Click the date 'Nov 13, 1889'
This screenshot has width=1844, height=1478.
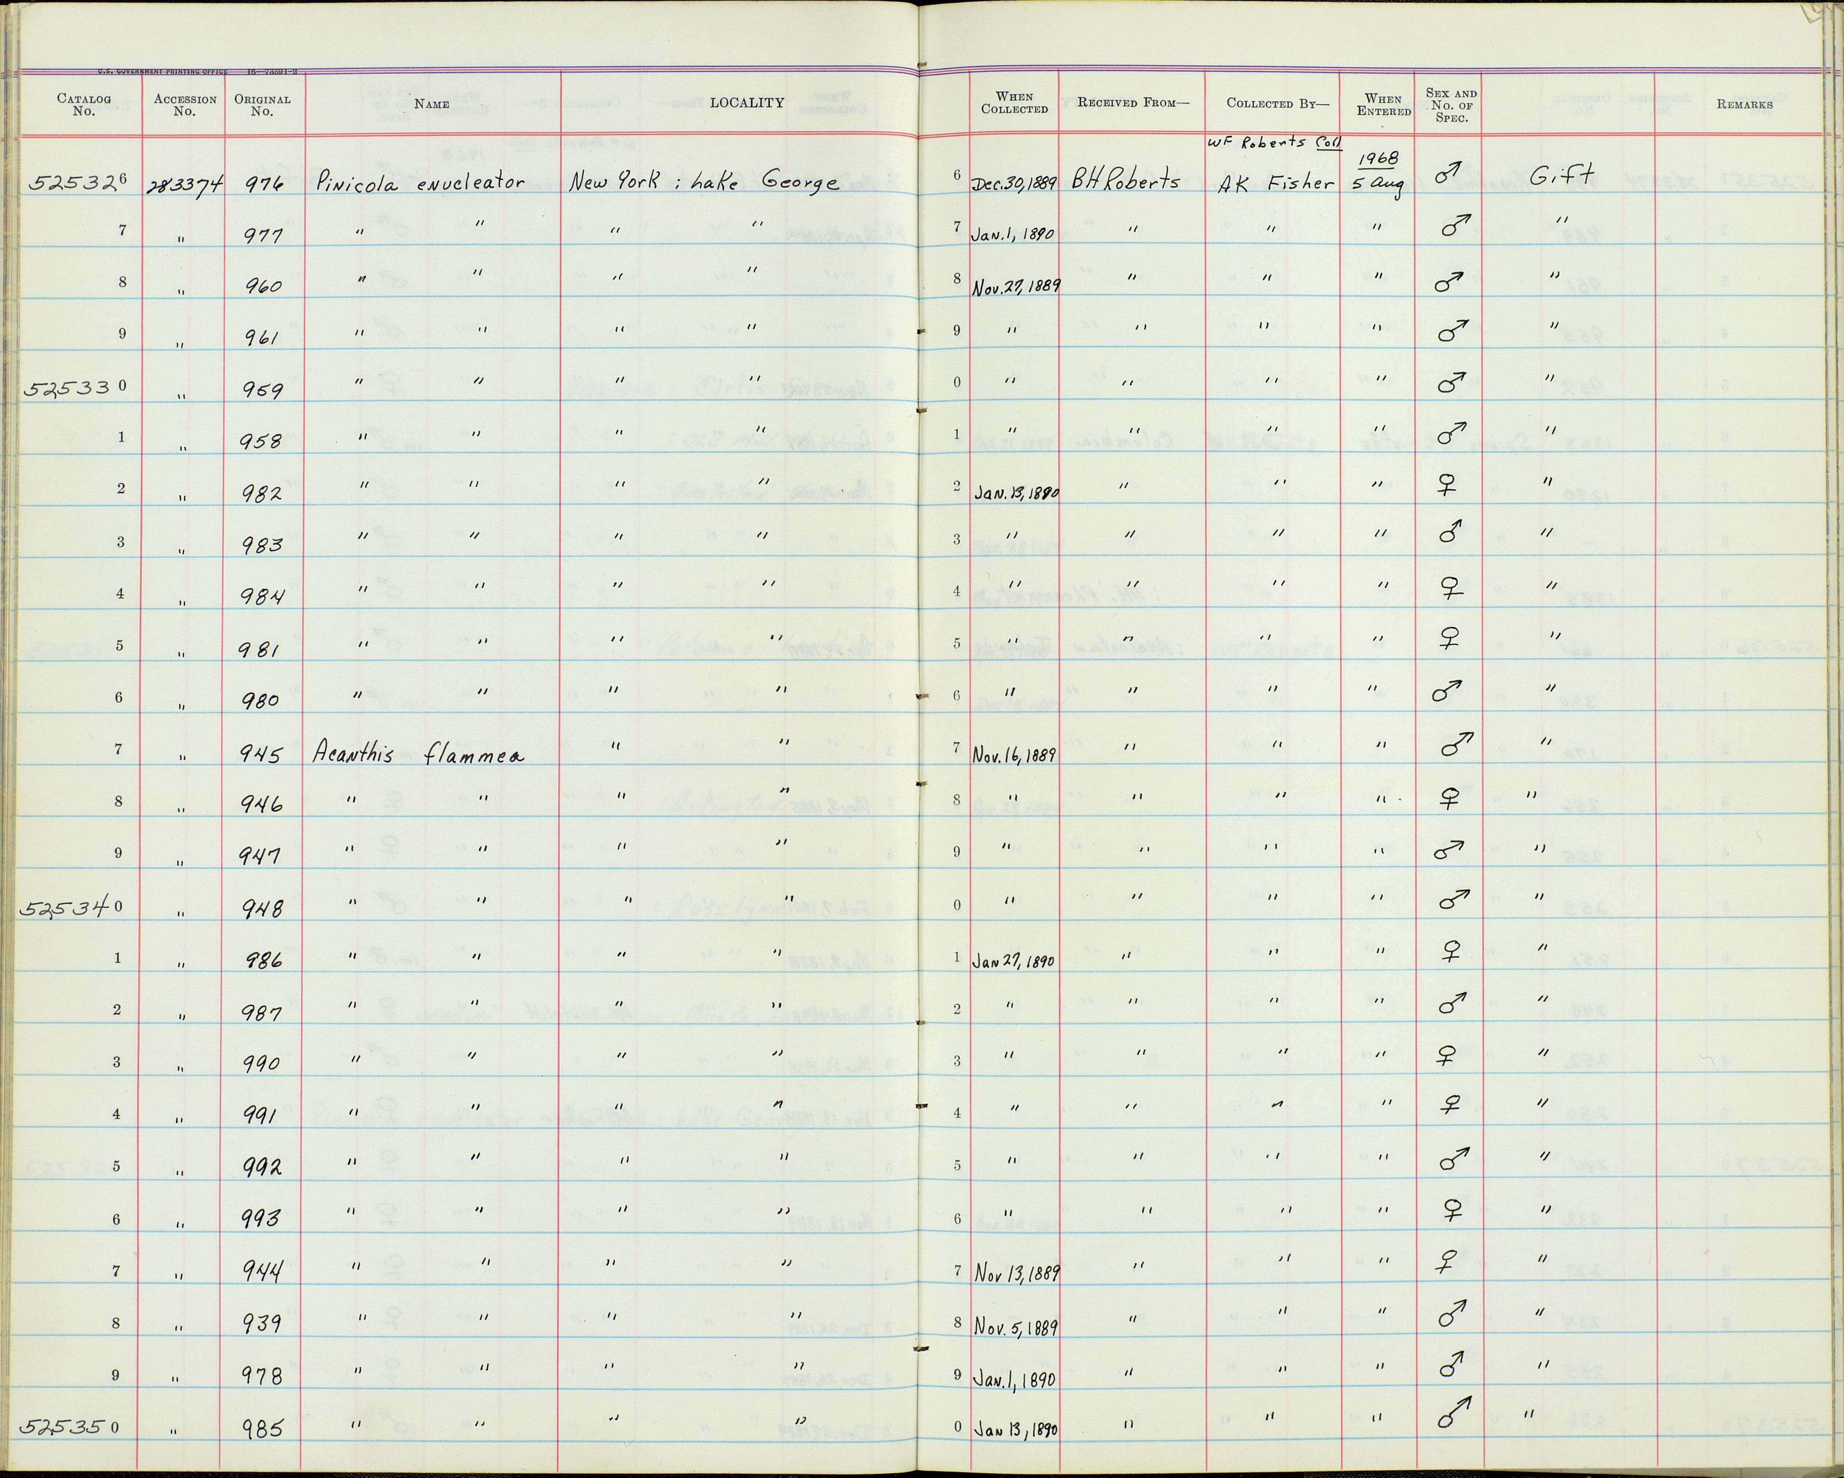point(1017,1273)
